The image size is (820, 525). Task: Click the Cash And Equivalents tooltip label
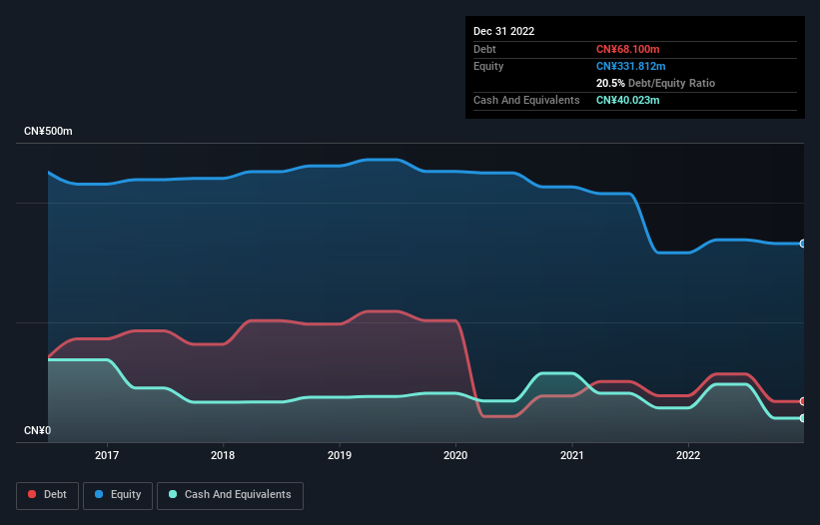526,100
